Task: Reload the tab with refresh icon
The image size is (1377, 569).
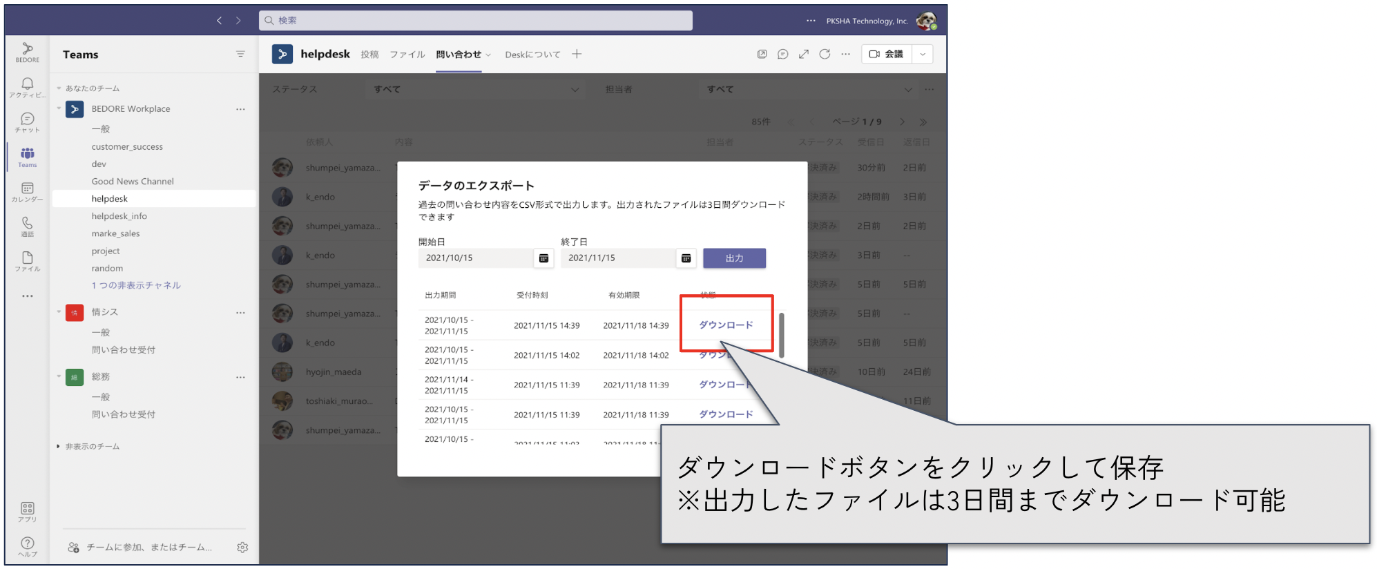Action: tap(825, 54)
